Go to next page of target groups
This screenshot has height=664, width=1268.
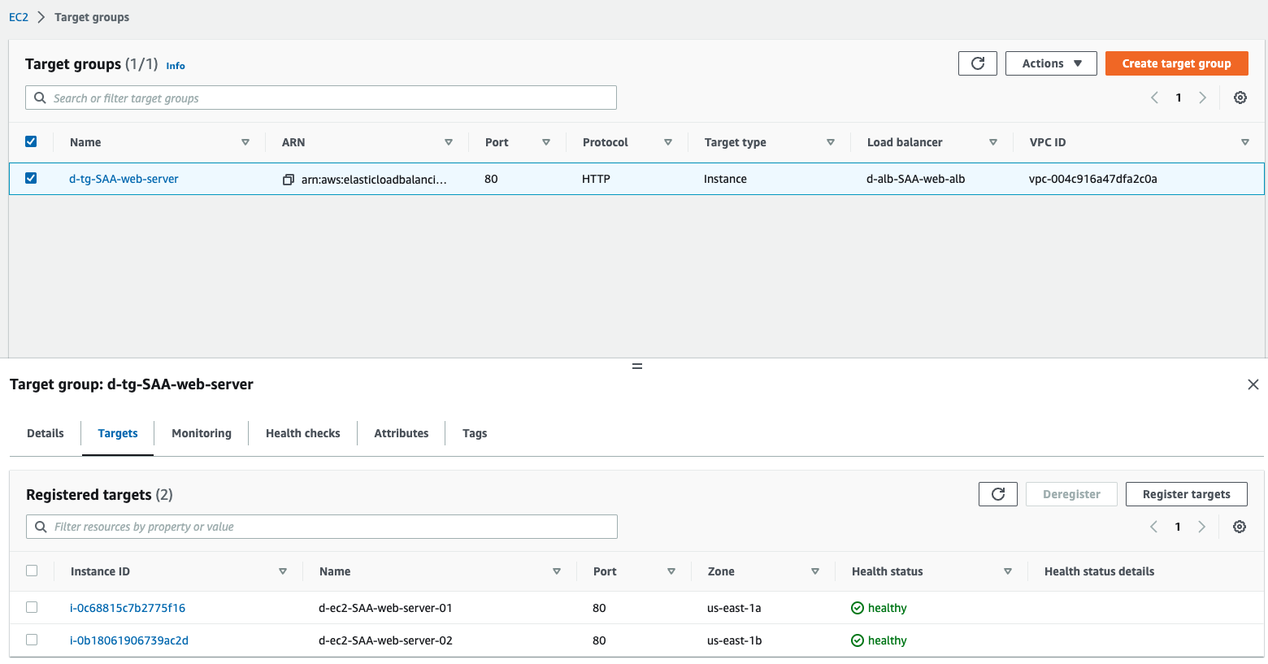coord(1203,98)
